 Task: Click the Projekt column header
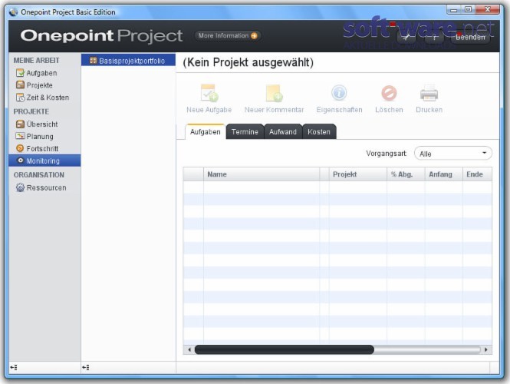[358, 174]
